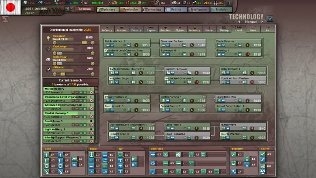Click the Diplomacy envelope icon
This screenshot has height=178, width=316.
click(x=48, y=60)
